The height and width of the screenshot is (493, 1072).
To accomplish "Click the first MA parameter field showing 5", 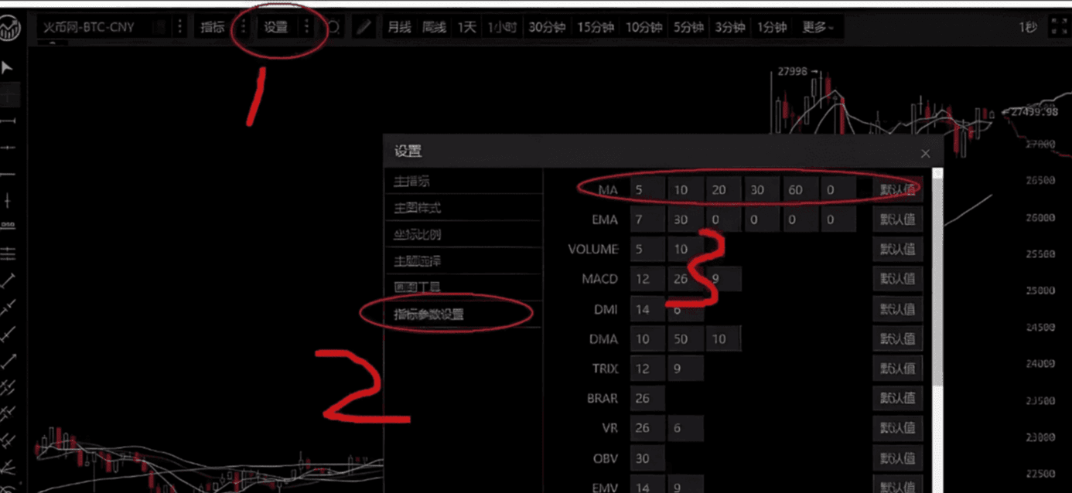I will point(647,189).
